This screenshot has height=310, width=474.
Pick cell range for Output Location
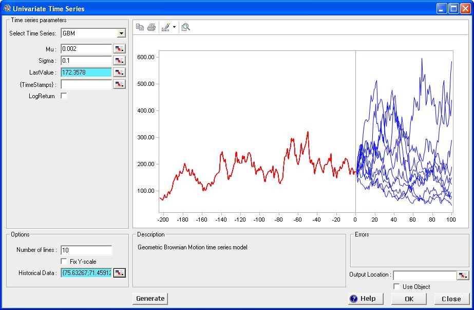[463, 275]
